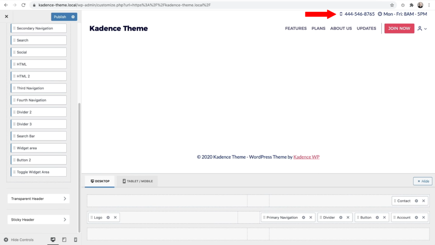Image resolution: width=435 pixels, height=245 pixels.
Task: Select the Fourth Navigation item
Action: [39, 100]
